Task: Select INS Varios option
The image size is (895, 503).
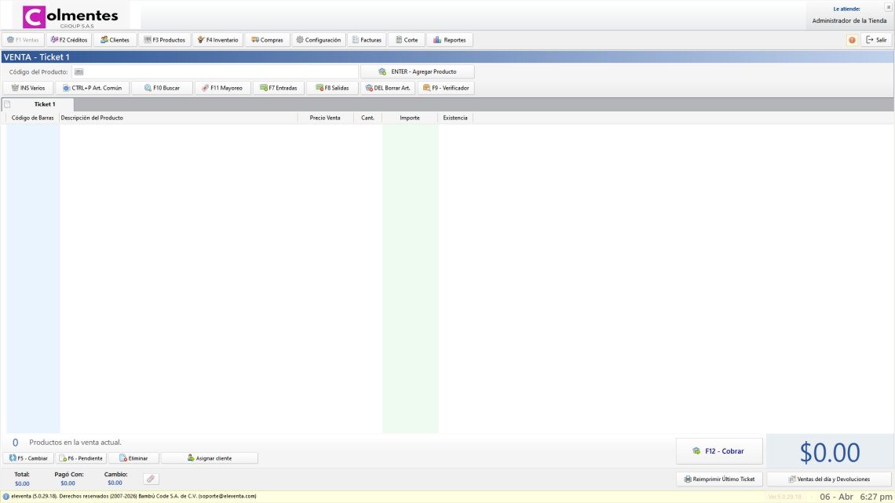Action: [x=27, y=88]
